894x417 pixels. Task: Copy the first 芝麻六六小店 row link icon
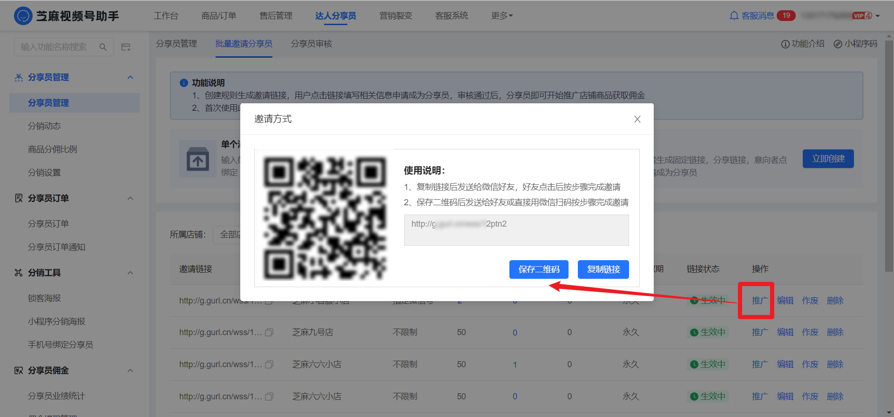point(269,365)
